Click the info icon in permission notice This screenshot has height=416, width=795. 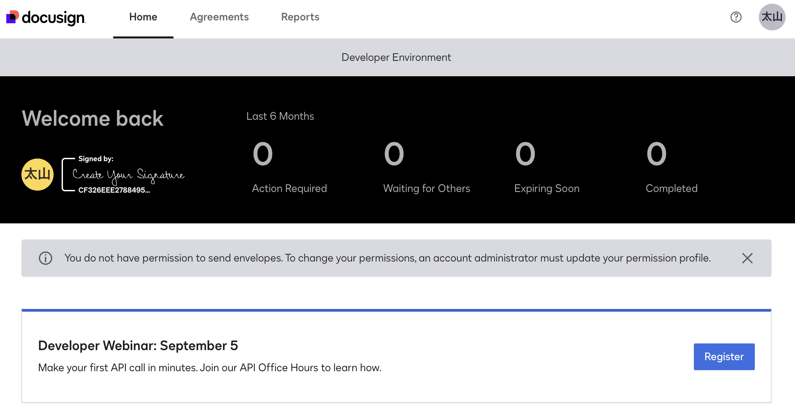point(46,258)
